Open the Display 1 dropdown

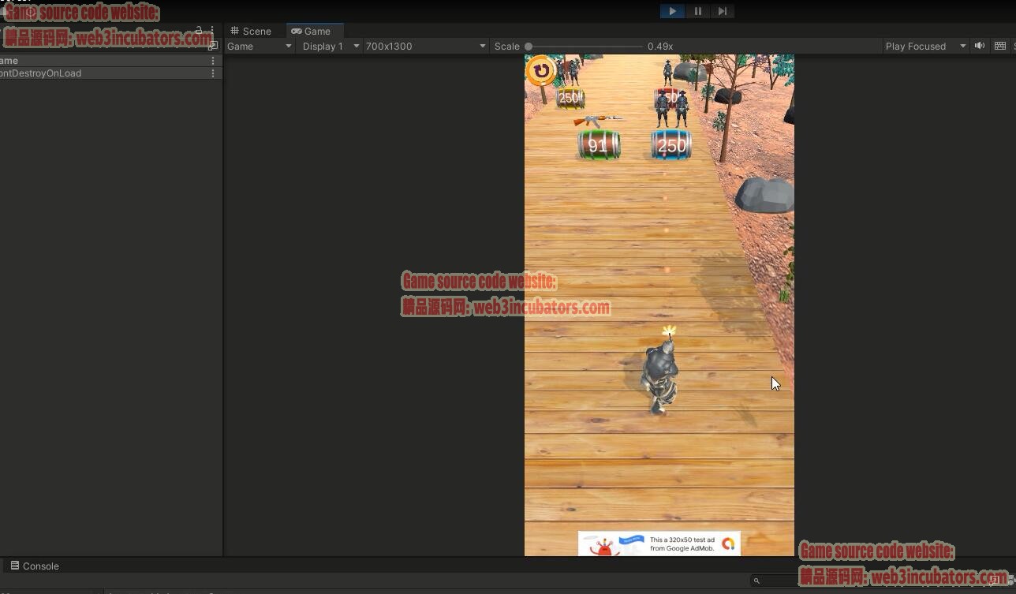(330, 47)
